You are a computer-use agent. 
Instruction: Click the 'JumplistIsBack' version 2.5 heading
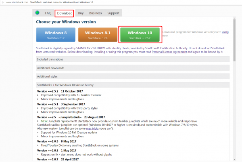tap(71, 117)
